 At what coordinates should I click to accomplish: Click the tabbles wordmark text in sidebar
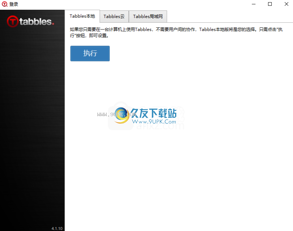(35, 22)
